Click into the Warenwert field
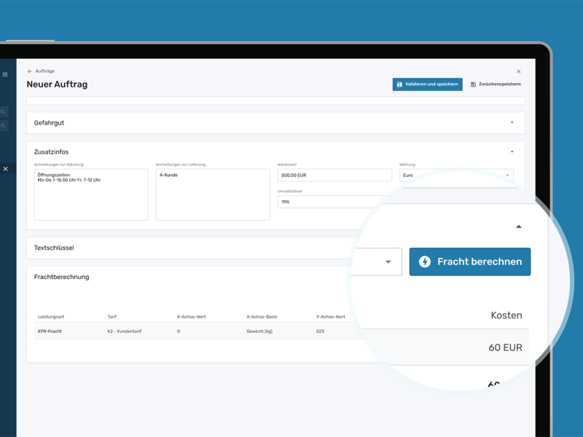Screen dimensions: 583x437 334,176
